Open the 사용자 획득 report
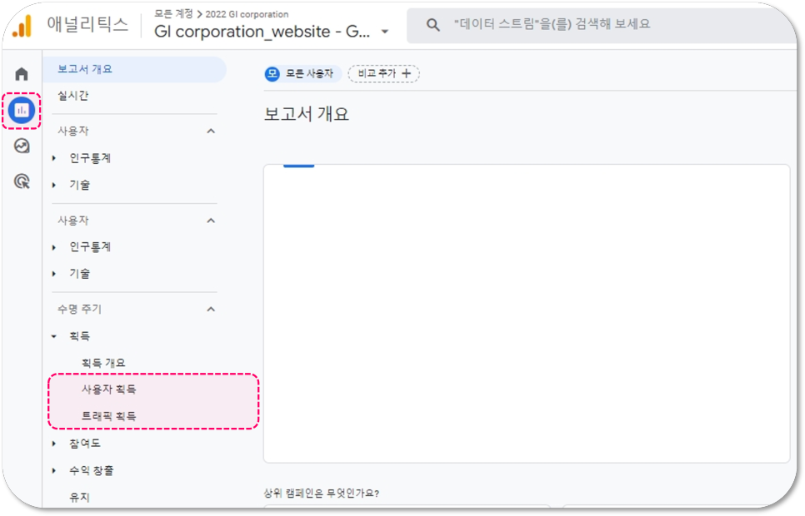The image size is (805, 516). (x=109, y=389)
